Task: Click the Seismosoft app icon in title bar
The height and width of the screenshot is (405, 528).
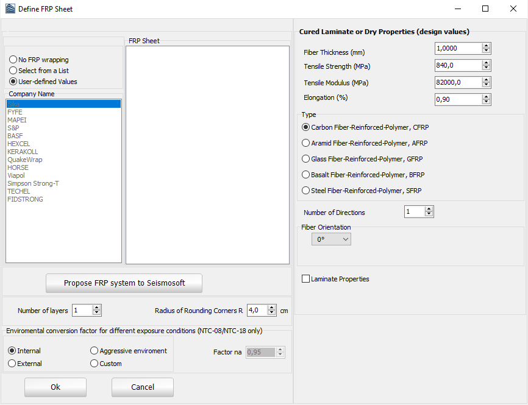Action: pos(9,9)
